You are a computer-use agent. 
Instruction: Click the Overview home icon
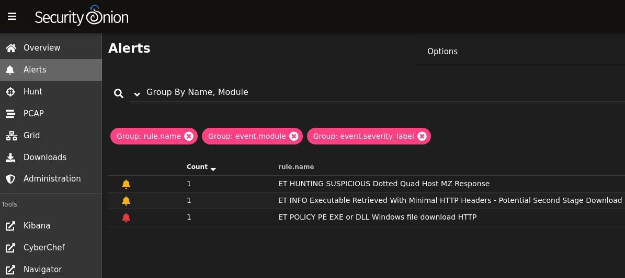11,48
